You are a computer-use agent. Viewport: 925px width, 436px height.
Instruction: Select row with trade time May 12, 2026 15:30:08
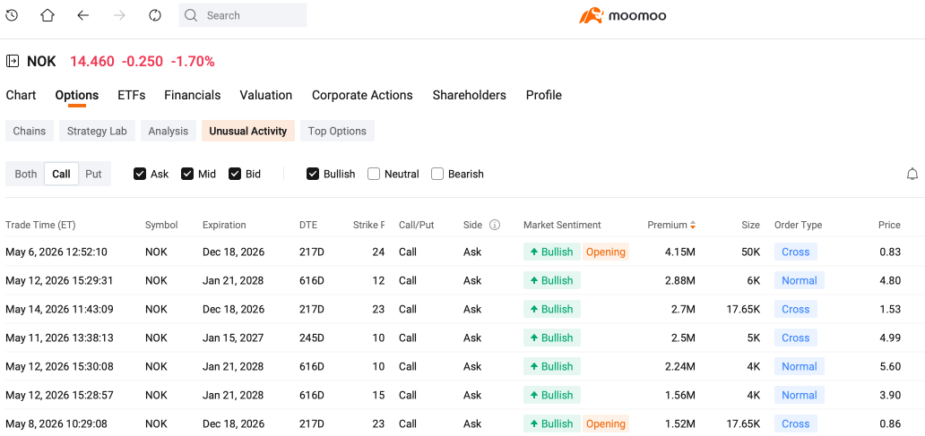pos(462,366)
